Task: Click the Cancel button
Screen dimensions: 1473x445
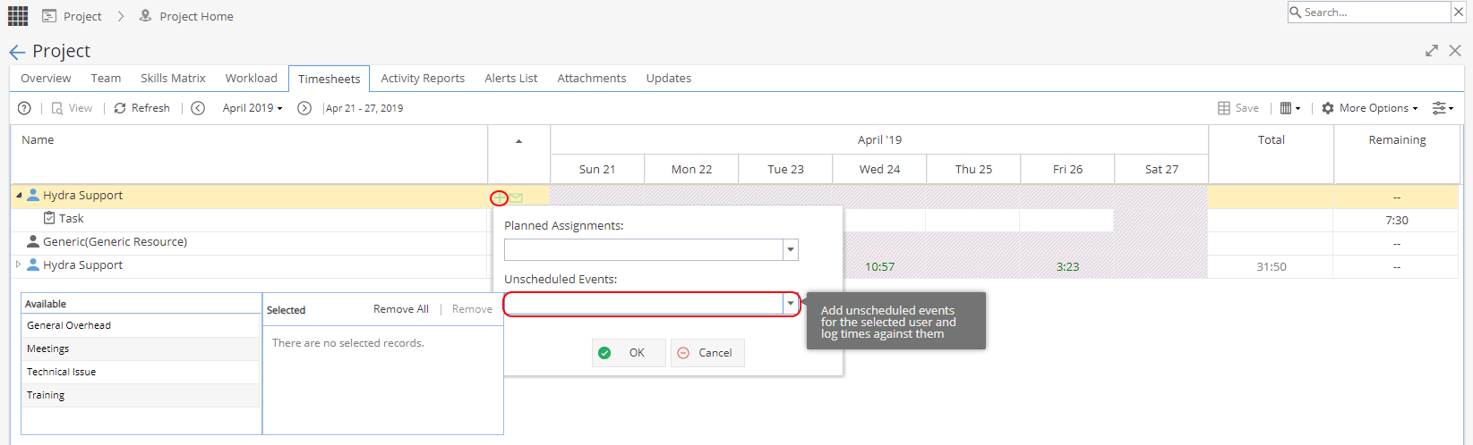Action: pyautogui.click(x=707, y=353)
